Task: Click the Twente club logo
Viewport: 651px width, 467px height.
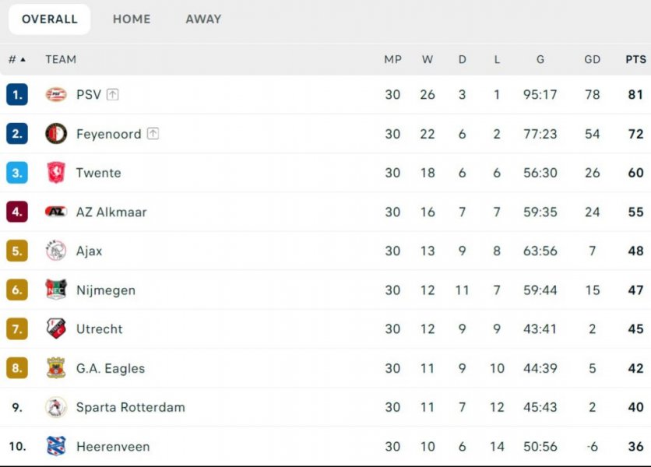Action: click(56, 173)
